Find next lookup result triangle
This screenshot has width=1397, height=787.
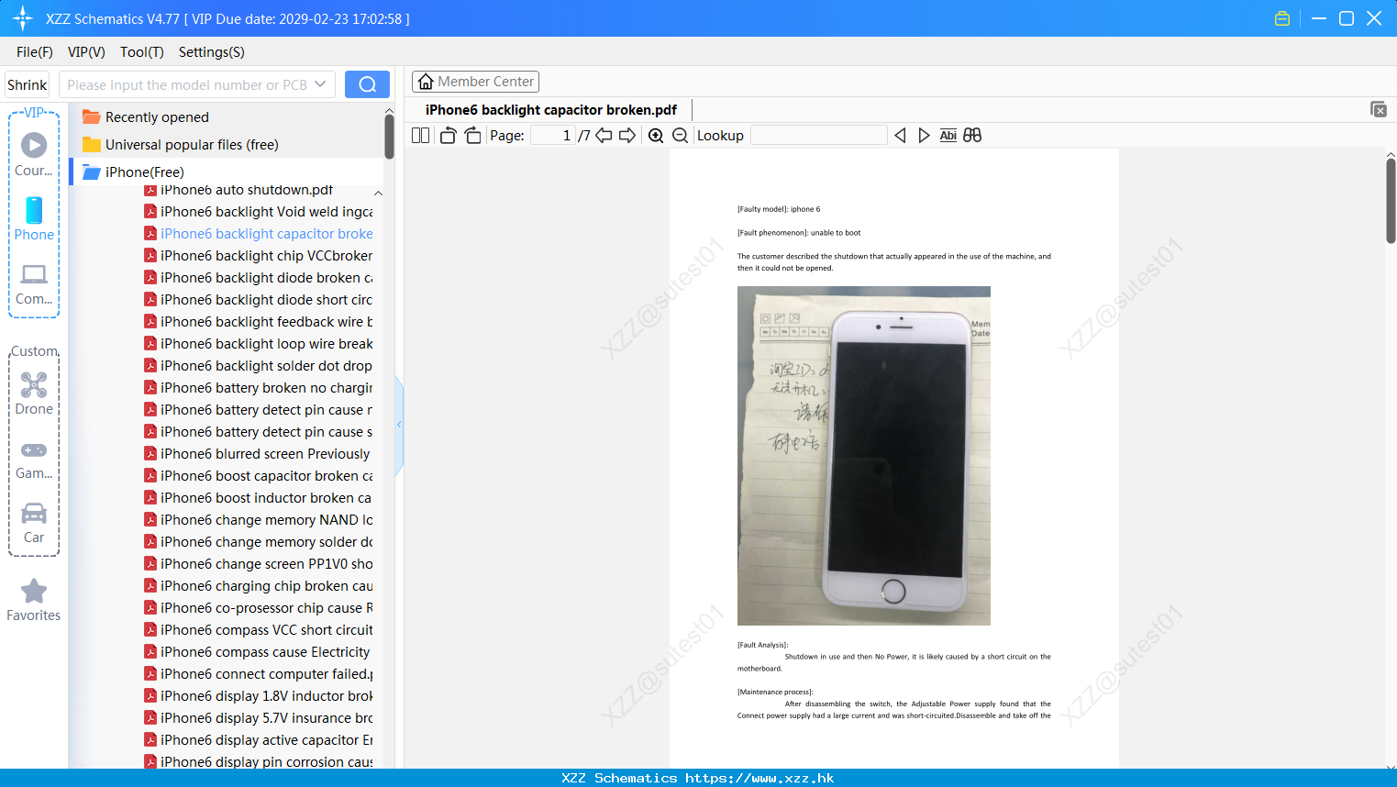point(924,136)
